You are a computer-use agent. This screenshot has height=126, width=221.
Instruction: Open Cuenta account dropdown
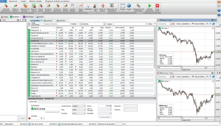coord(104,24)
